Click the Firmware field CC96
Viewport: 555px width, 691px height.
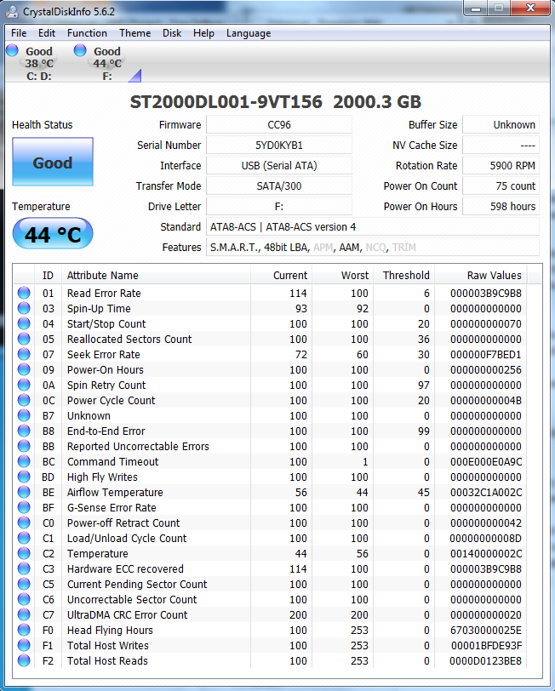pos(279,125)
